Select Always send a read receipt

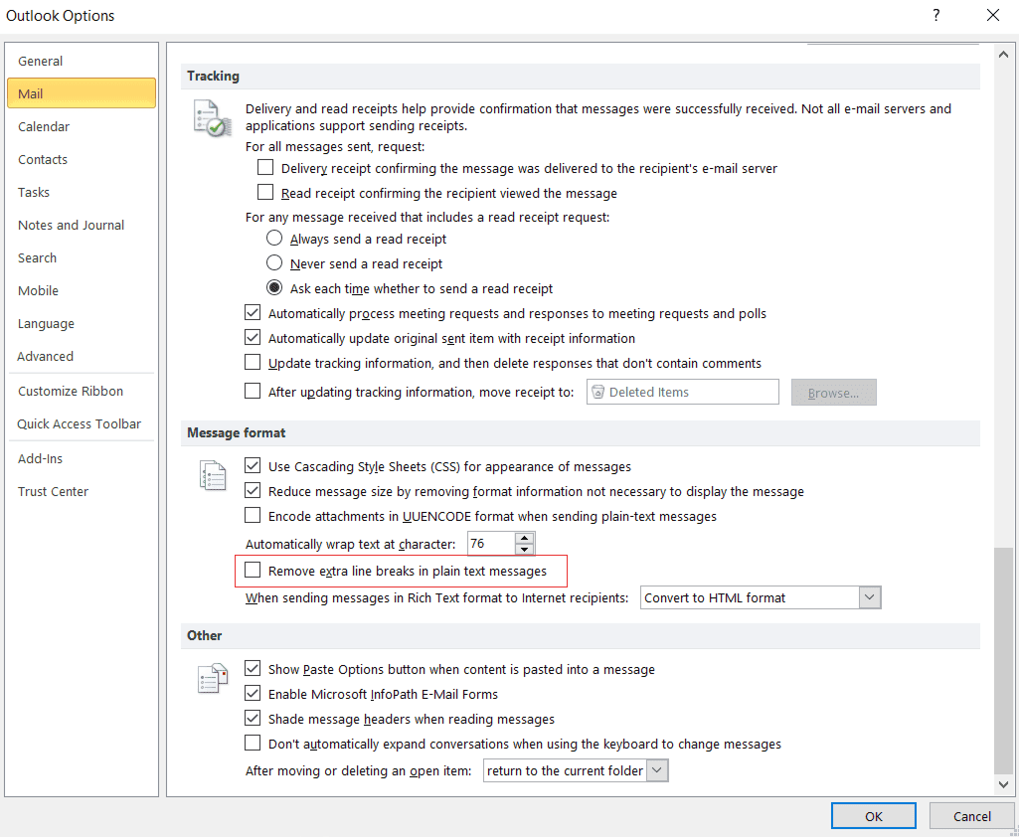click(x=275, y=240)
